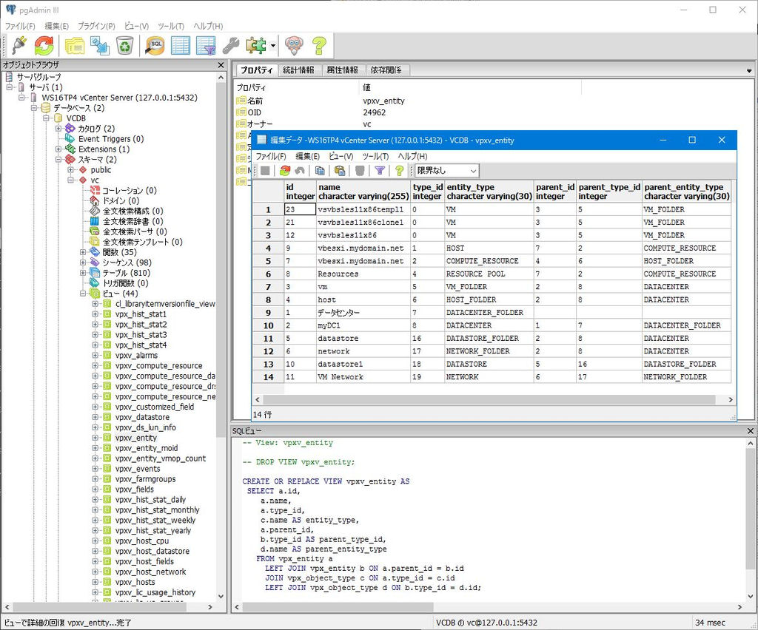This screenshot has height=630, width=758.
Task: Open the SQL query tool icon
Action: pos(155,46)
